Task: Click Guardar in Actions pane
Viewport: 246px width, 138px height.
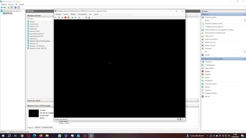Action: [x=208, y=74]
